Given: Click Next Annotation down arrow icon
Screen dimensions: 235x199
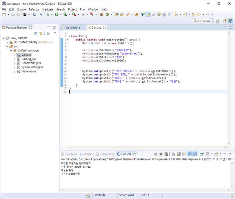Looking at the screenshot, I should coord(176,14).
